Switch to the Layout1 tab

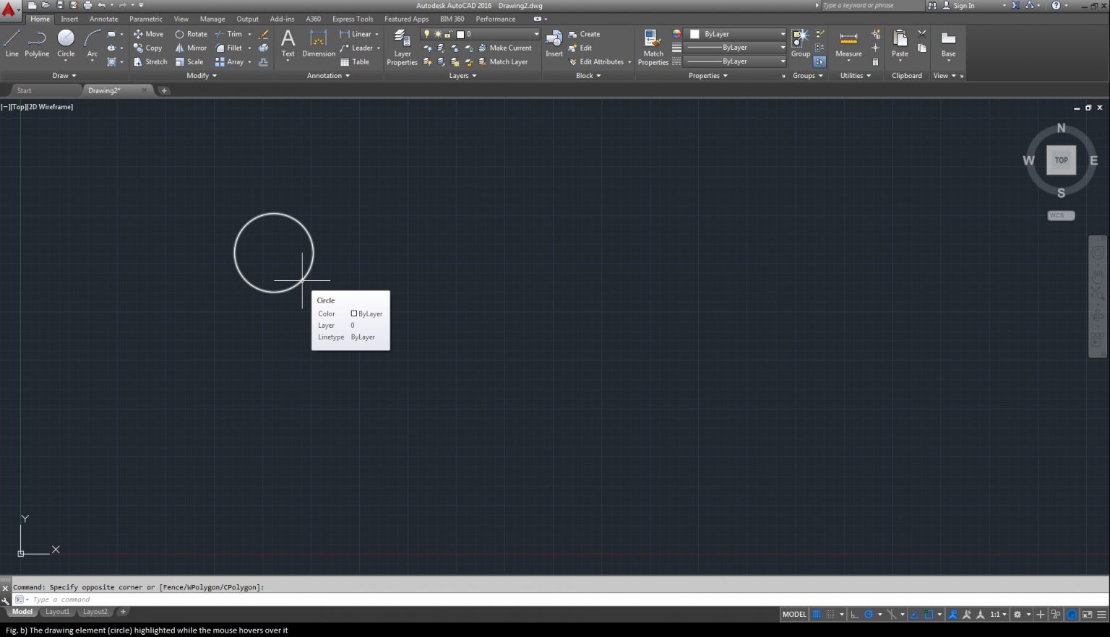click(57, 611)
